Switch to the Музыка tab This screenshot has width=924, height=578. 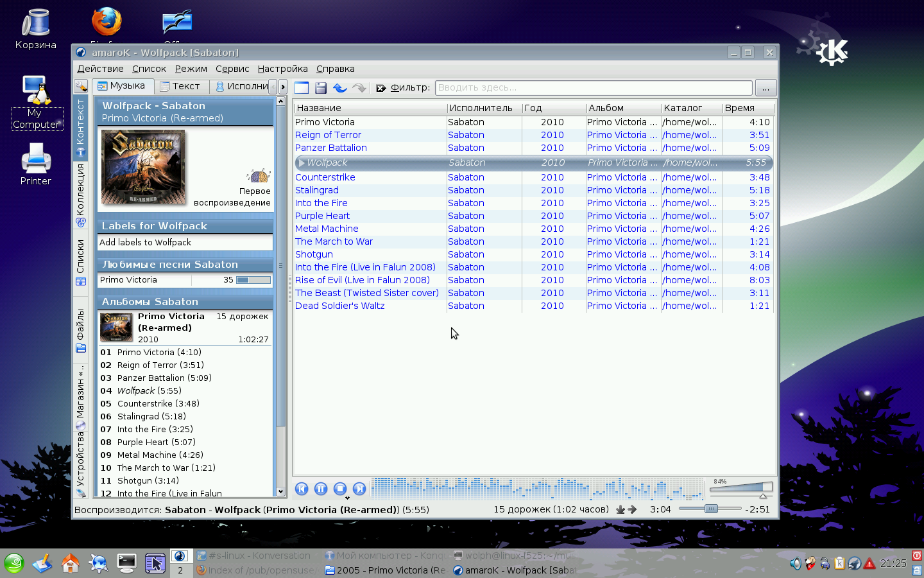click(x=121, y=86)
